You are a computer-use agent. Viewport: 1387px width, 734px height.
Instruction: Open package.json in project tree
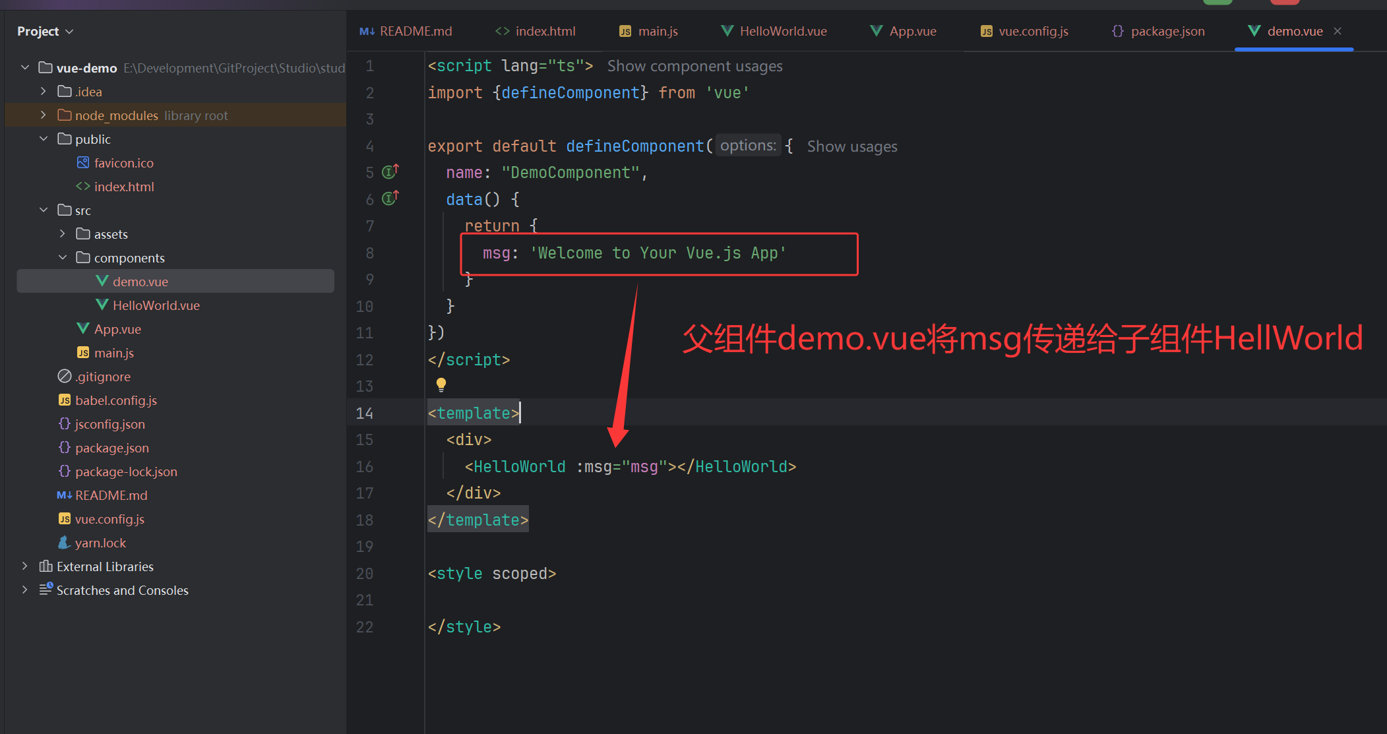click(x=111, y=448)
